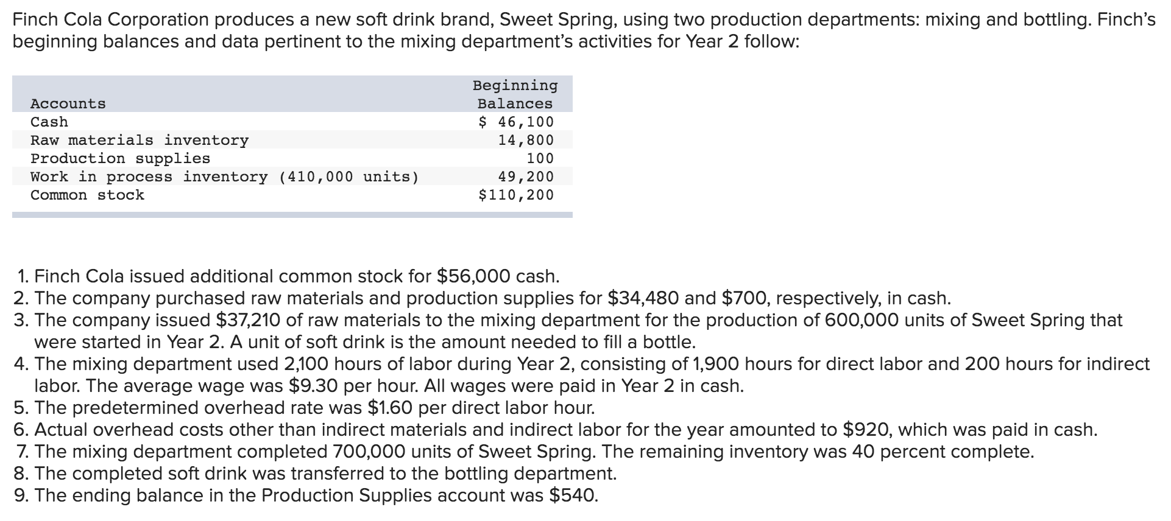Image resolution: width=1171 pixels, height=521 pixels.
Task: Click item 3 about issuing $37,210 of materials
Action: pyautogui.click(x=567, y=320)
